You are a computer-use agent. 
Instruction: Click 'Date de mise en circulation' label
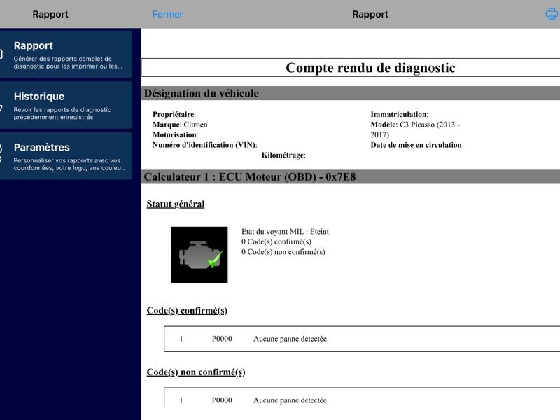click(x=417, y=145)
